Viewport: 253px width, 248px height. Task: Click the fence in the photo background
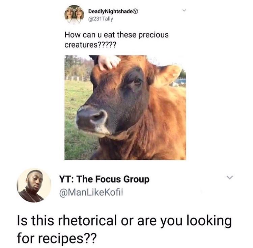pos(77,78)
